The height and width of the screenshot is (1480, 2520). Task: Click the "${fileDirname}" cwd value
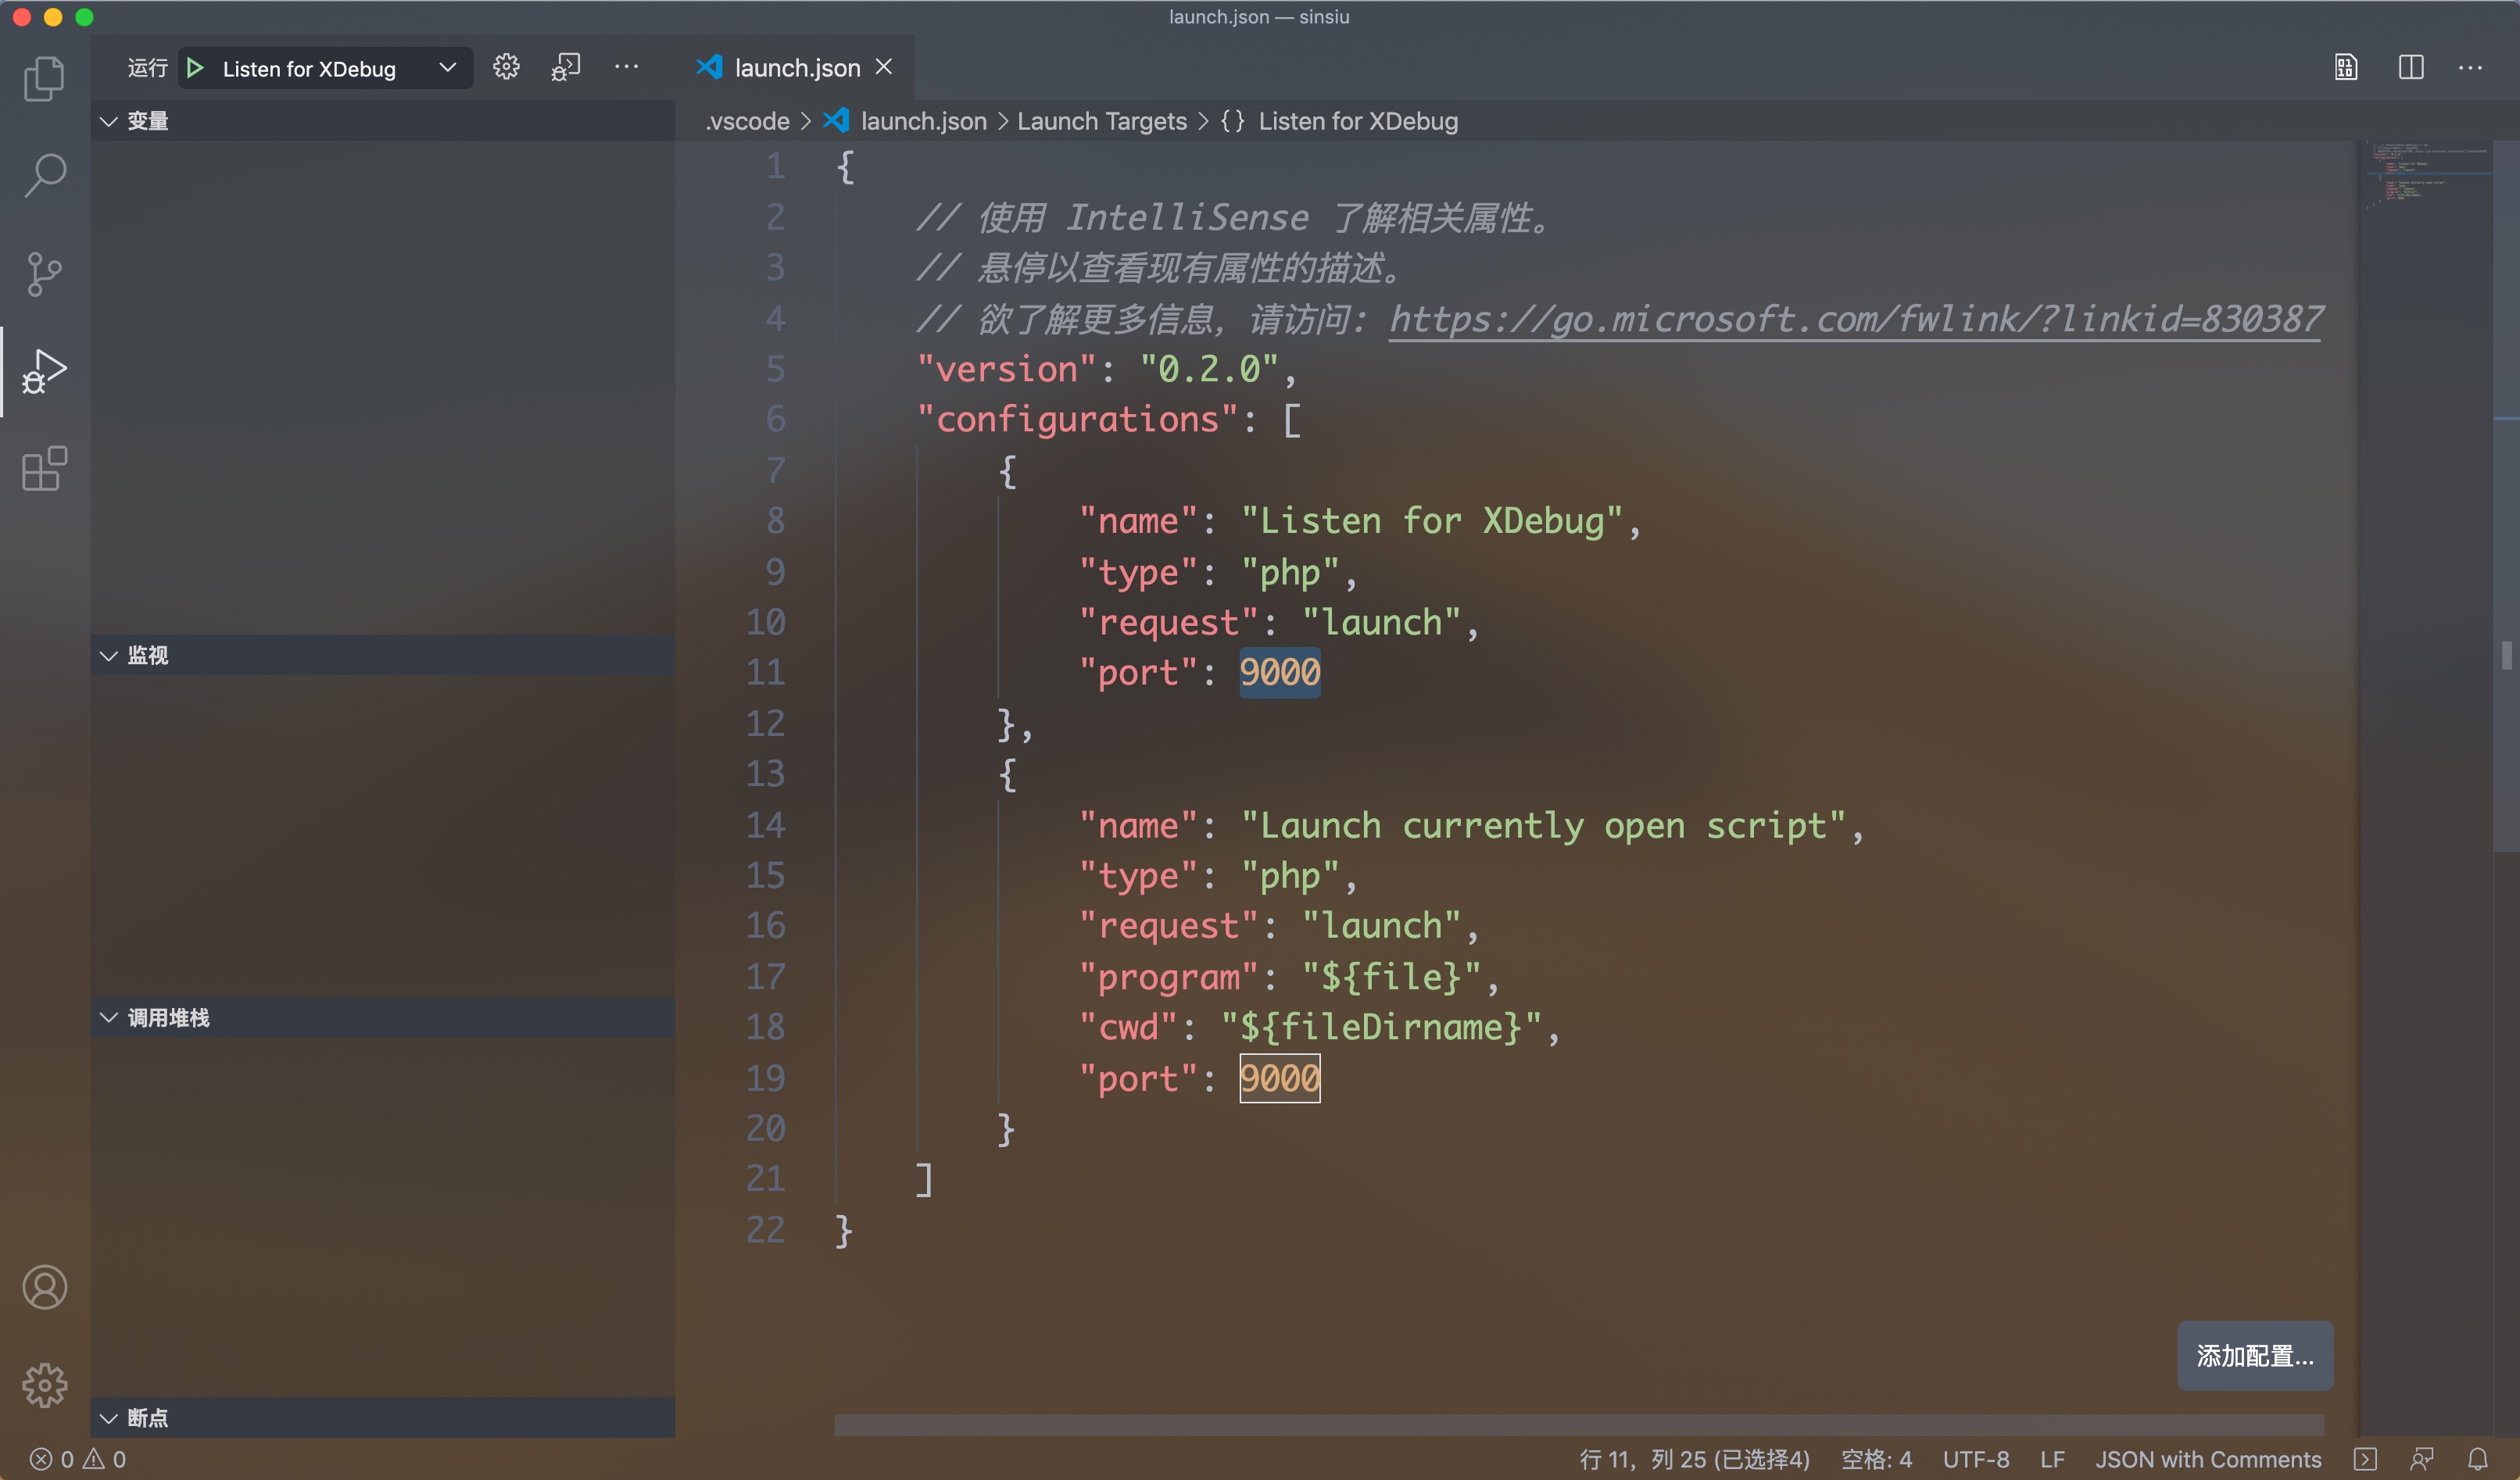(x=1381, y=1028)
